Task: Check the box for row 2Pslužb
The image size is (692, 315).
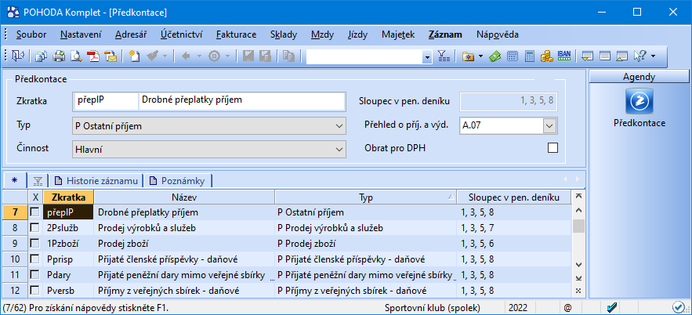Action: [x=34, y=227]
